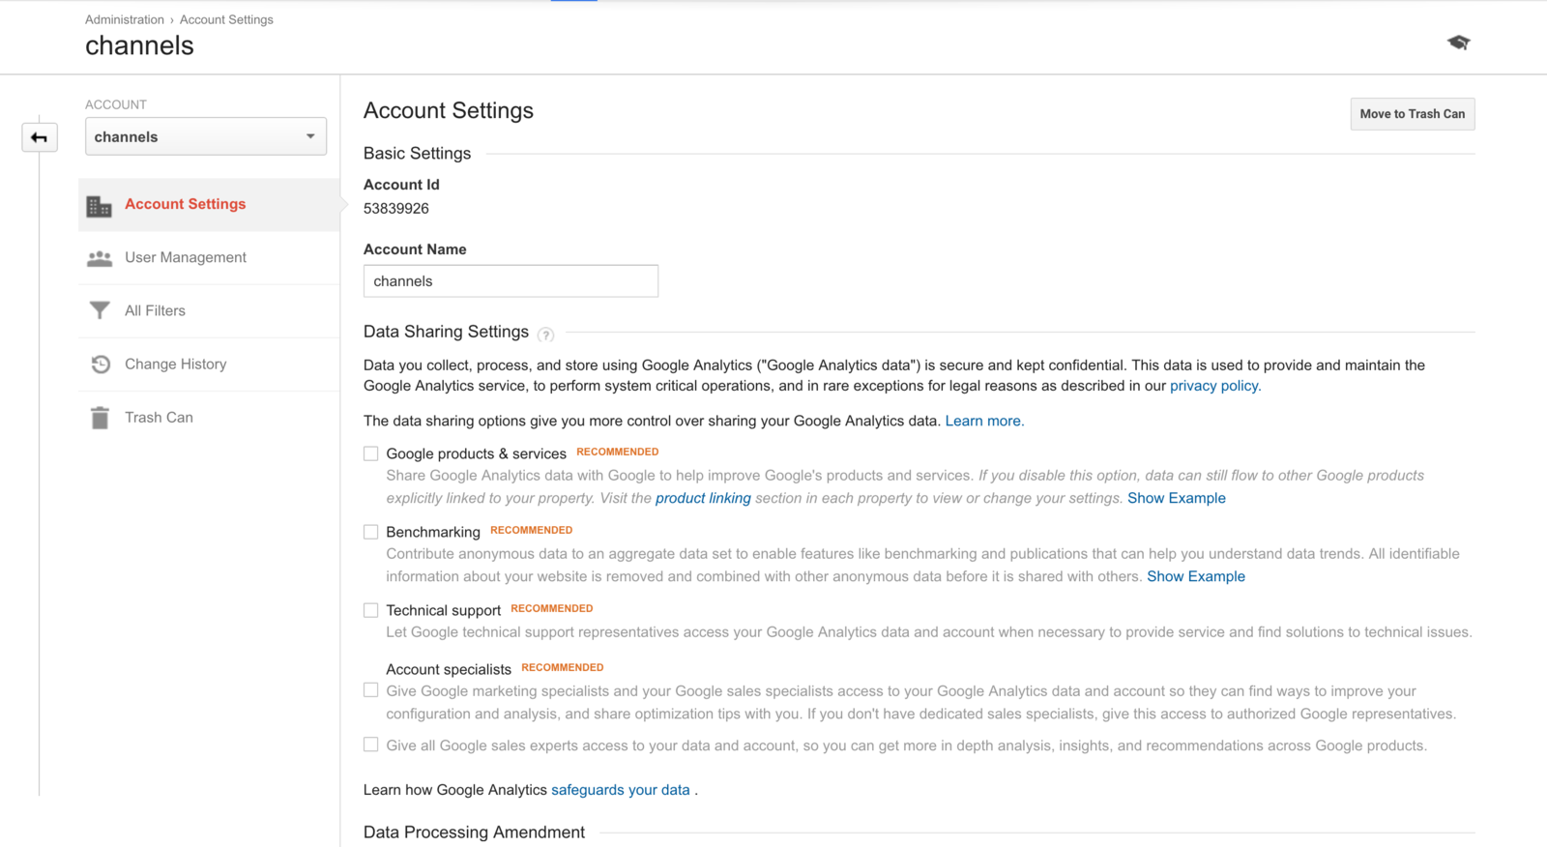Click the Account specialists label

[x=449, y=669]
